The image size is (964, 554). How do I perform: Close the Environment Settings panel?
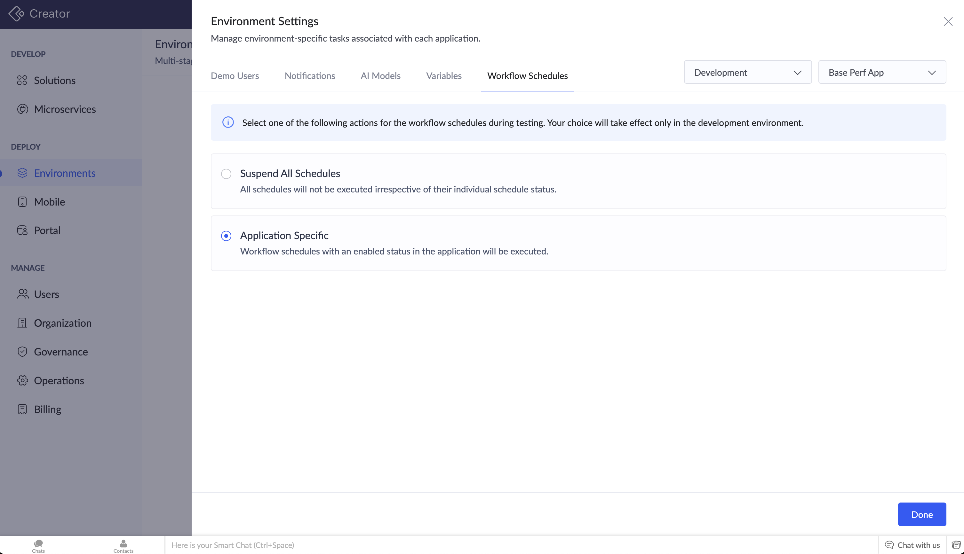pos(948,22)
